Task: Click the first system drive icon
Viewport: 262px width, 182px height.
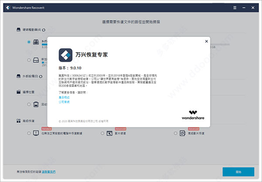Action: click(x=36, y=42)
